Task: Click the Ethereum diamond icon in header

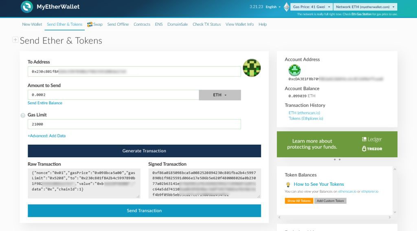Action: tap(286, 7)
